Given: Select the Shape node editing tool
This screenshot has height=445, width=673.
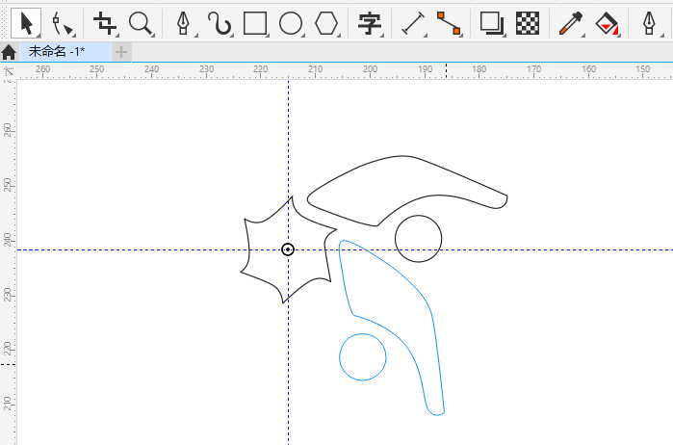Looking at the screenshot, I should [63, 23].
